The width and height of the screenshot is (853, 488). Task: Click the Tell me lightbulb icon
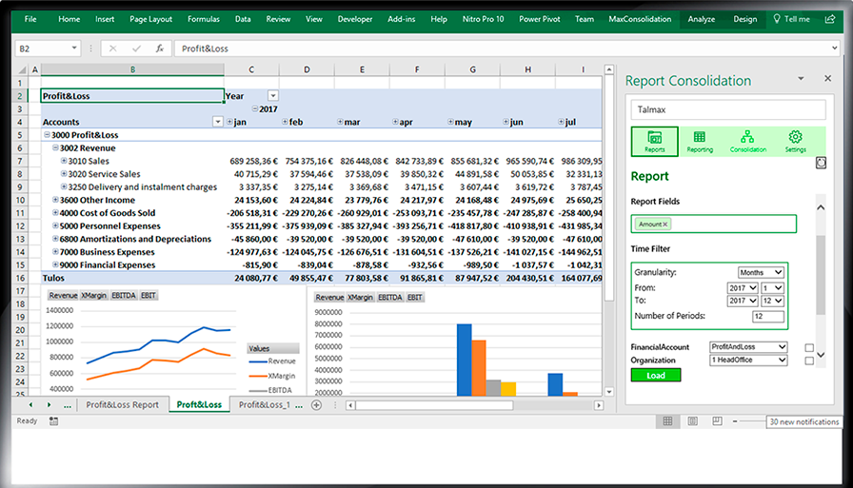tap(777, 19)
